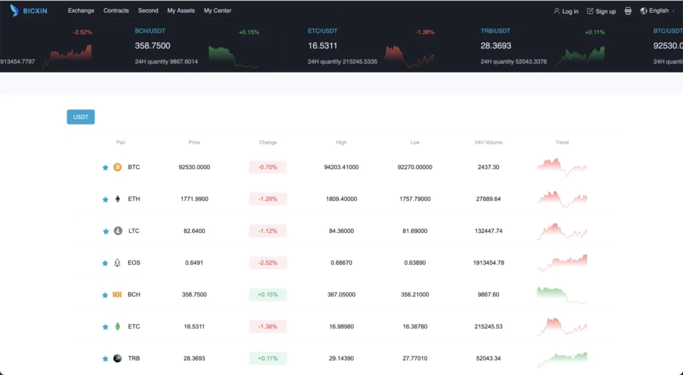This screenshot has width=683, height=375.
Task: Click BTC price 92530.0000
Action: coord(194,167)
